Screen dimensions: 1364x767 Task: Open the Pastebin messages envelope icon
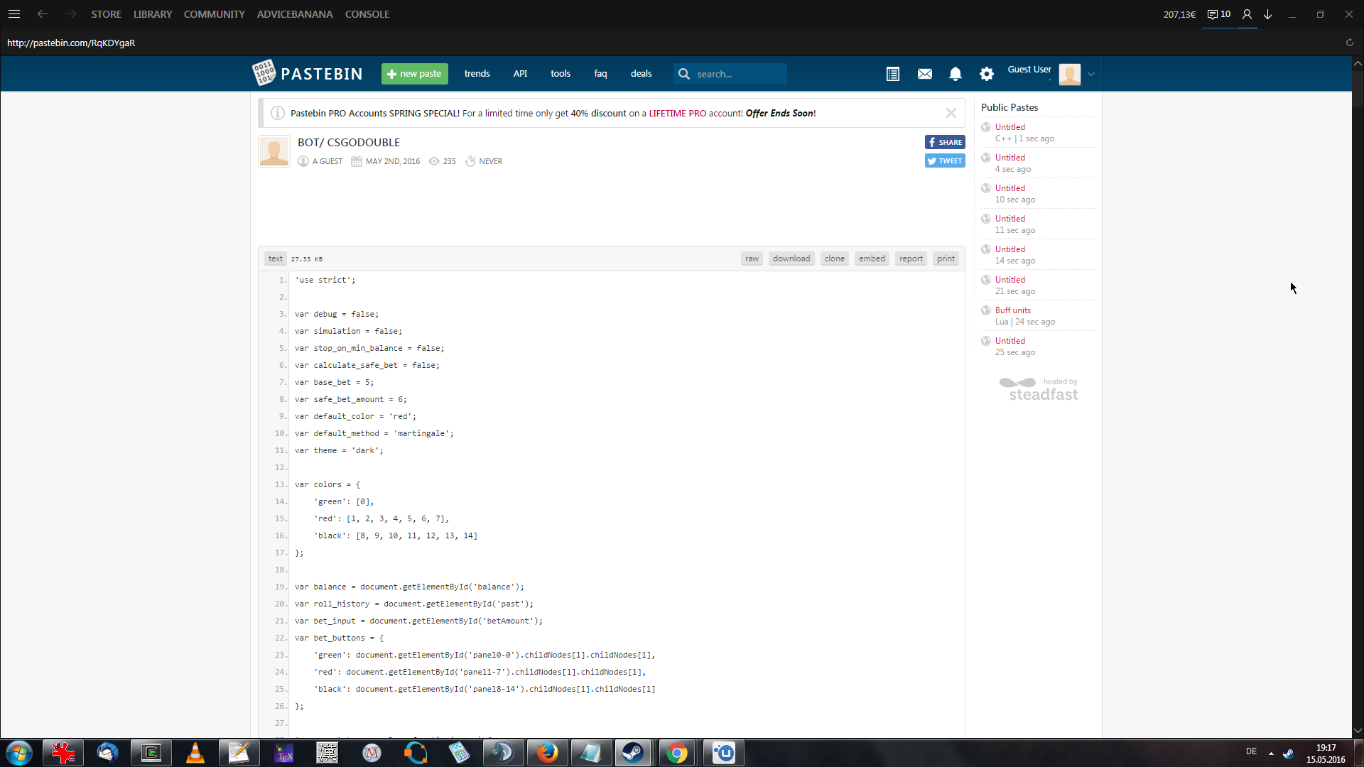tap(924, 74)
